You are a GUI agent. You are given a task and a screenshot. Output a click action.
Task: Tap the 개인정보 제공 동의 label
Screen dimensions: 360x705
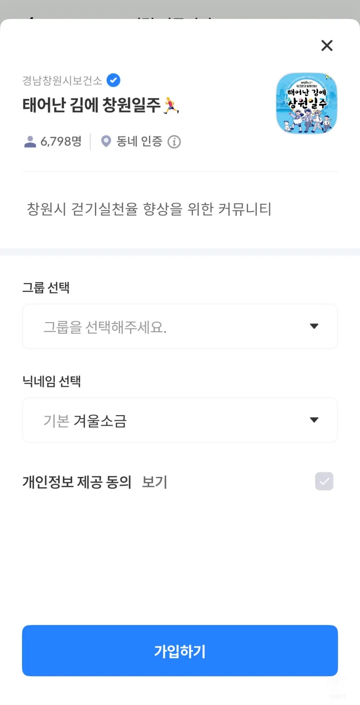coord(76,482)
